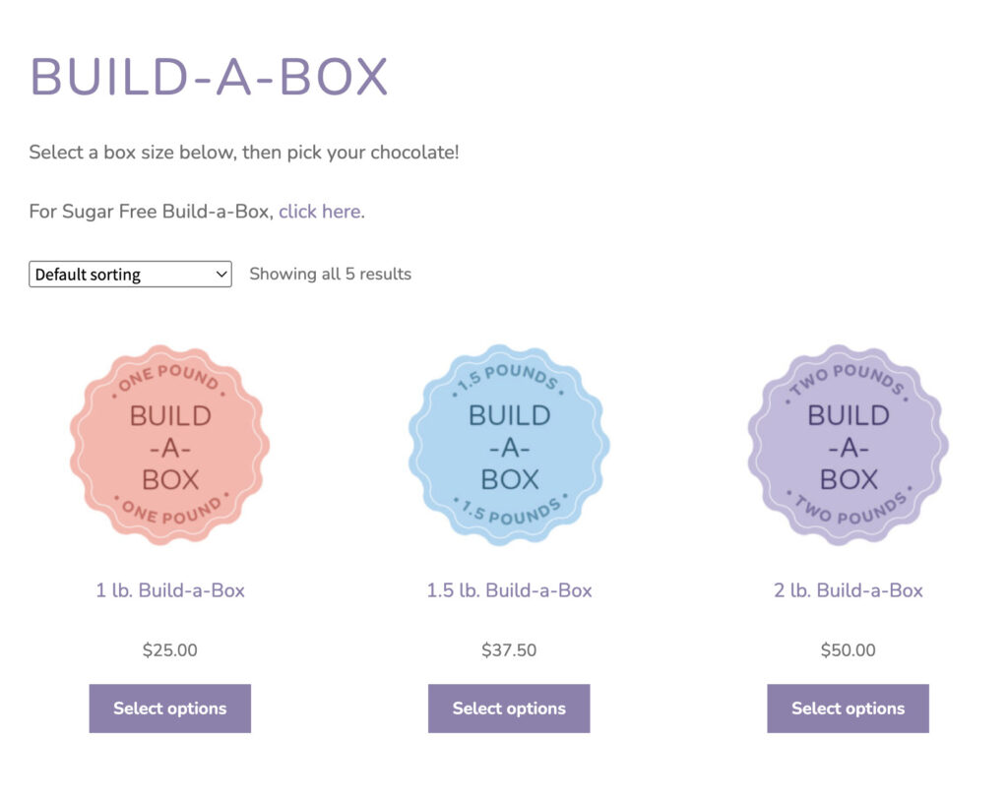1008x802 pixels.
Task: Click the 'Select a box size below' instruction
Action: pos(243,153)
